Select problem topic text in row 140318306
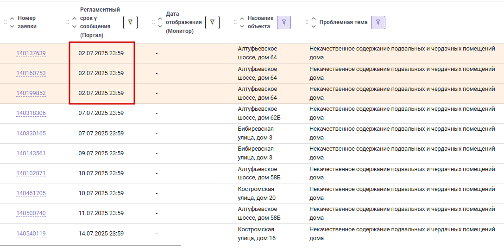504x248 pixels. coord(402,113)
